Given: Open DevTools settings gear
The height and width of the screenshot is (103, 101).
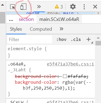Looking at the screenshot, I should point(73,7).
